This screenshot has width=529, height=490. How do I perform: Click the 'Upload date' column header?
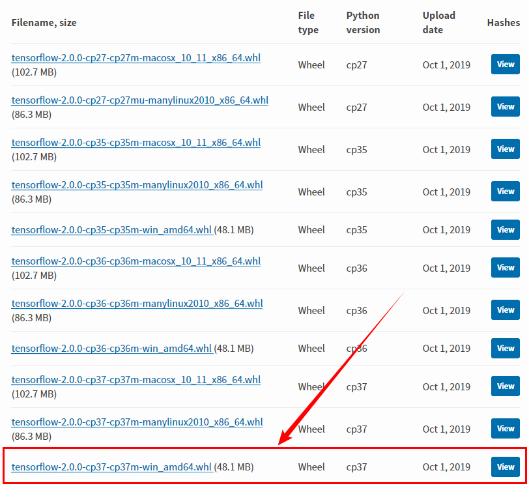pos(439,23)
